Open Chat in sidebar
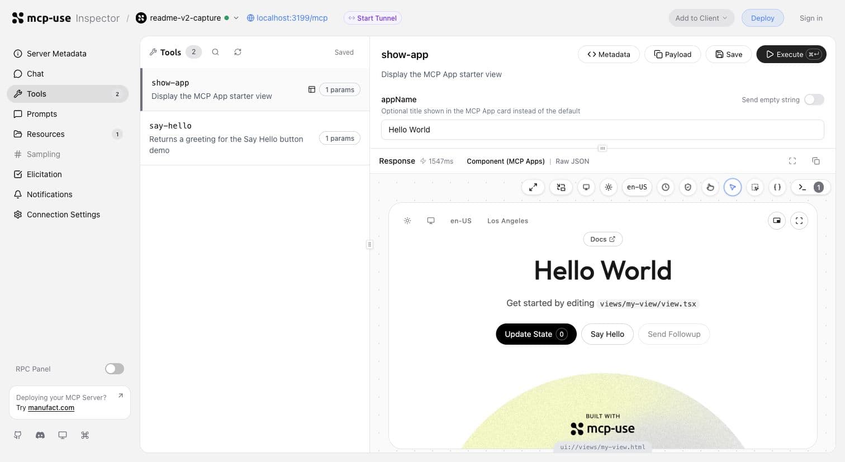845x462 pixels. 68,74
